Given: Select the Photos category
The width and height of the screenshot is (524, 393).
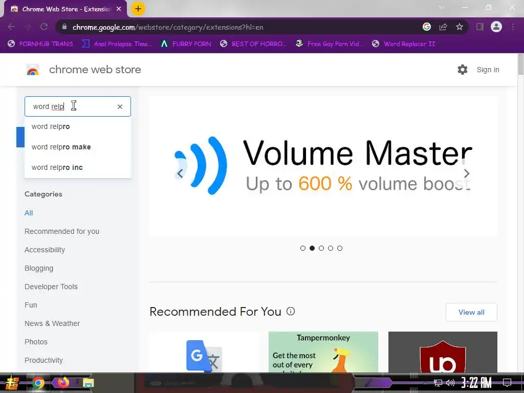Looking at the screenshot, I should pos(36,341).
